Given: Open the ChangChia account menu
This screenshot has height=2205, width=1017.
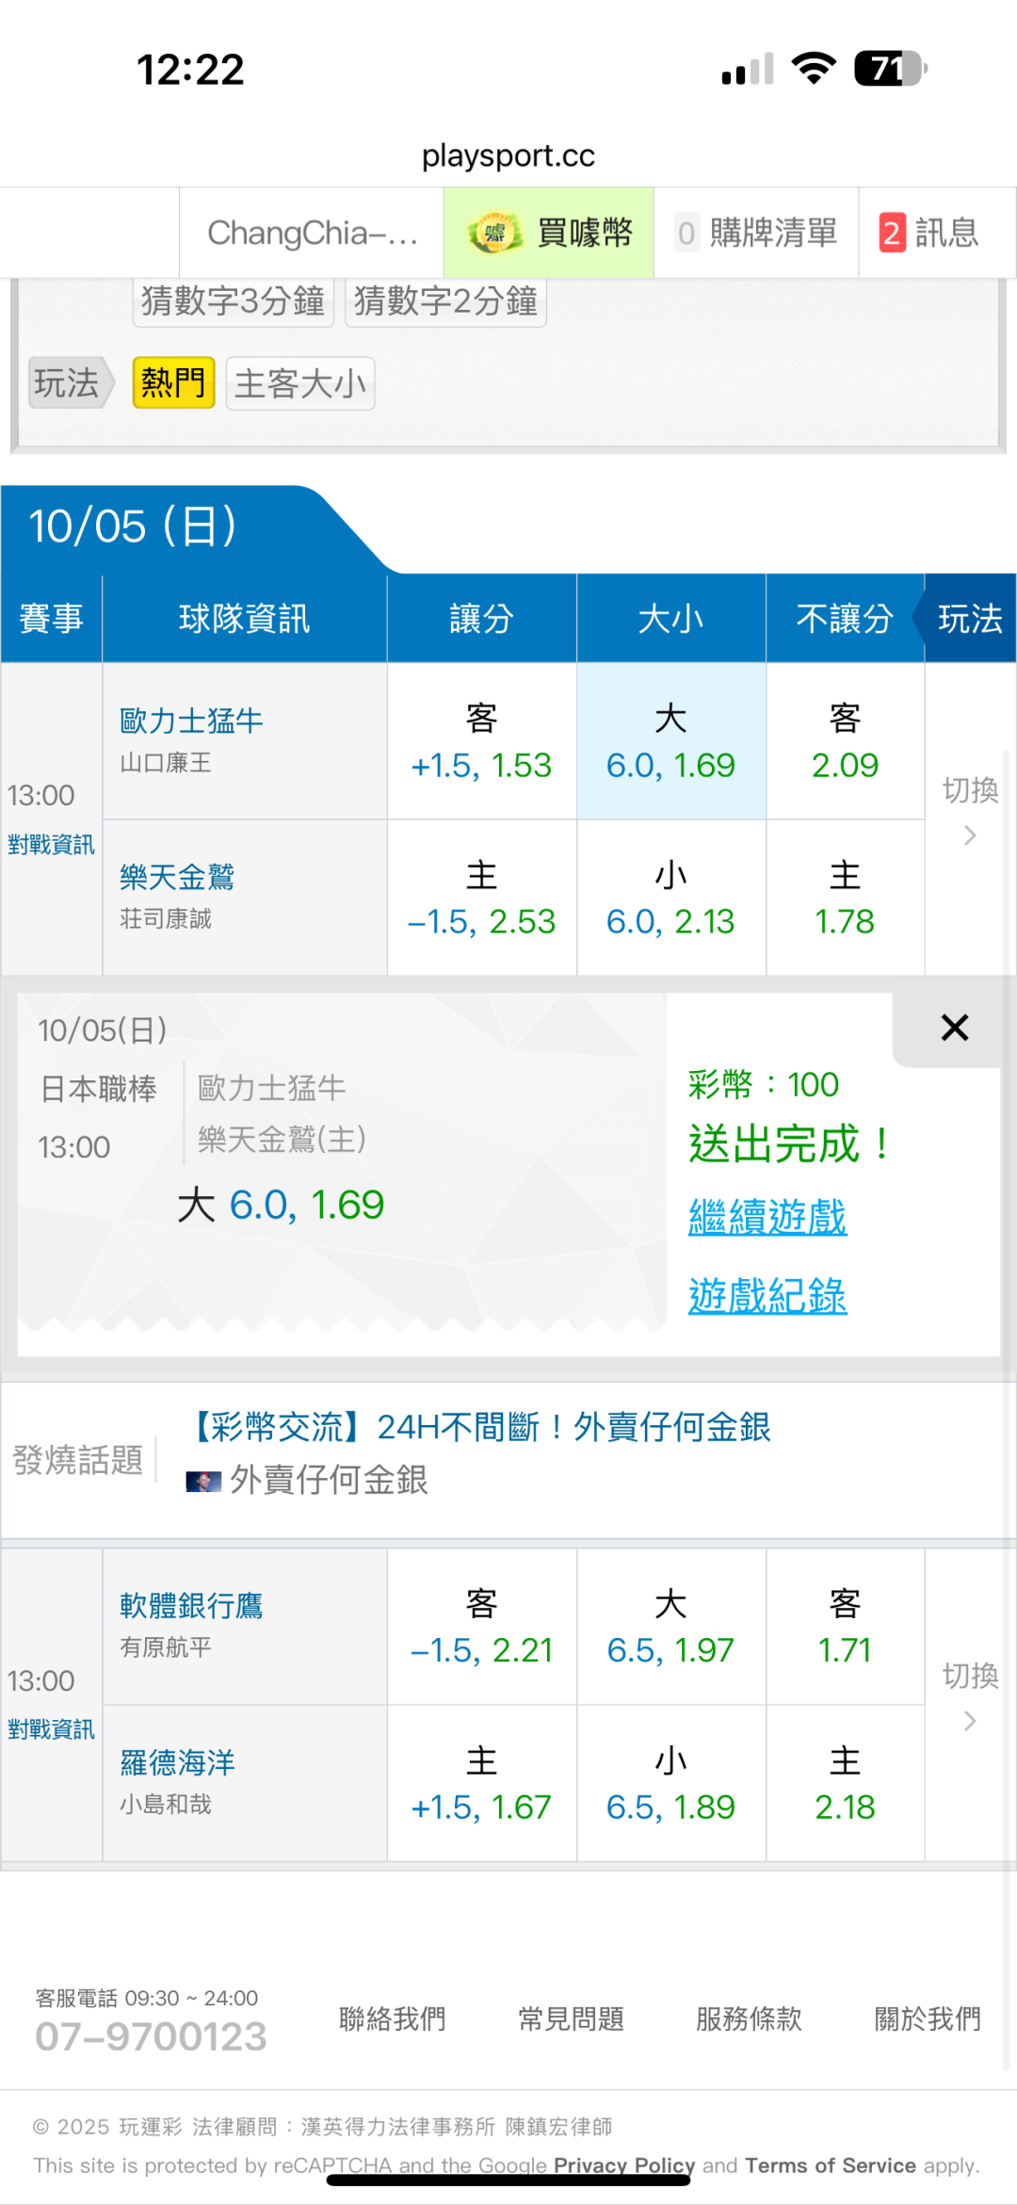Looking at the screenshot, I should click(x=312, y=233).
